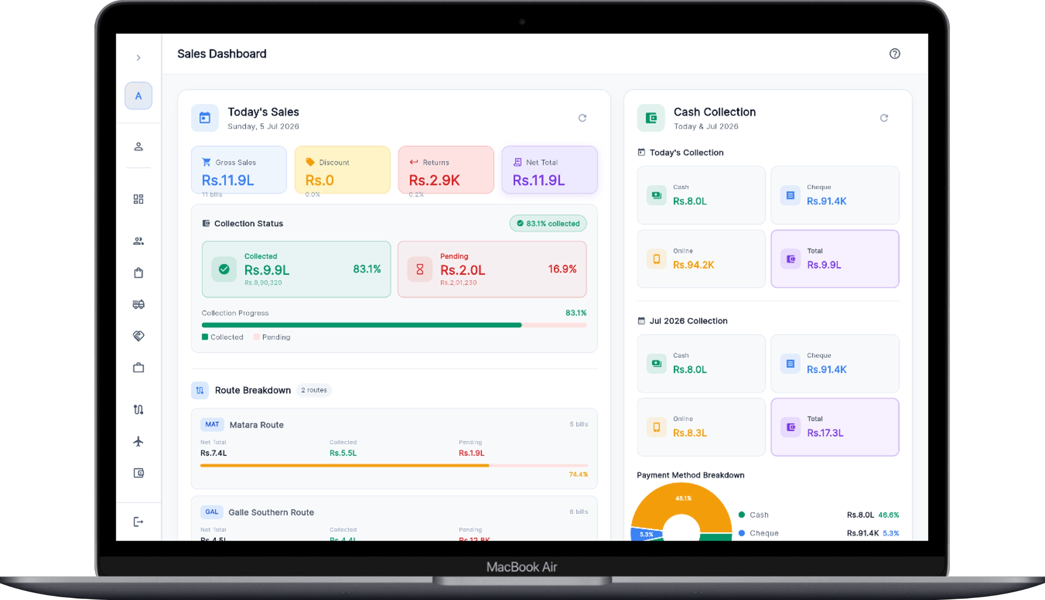Open the Collected Rs.9.9L card
This screenshot has width=1045, height=600.
pos(296,269)
